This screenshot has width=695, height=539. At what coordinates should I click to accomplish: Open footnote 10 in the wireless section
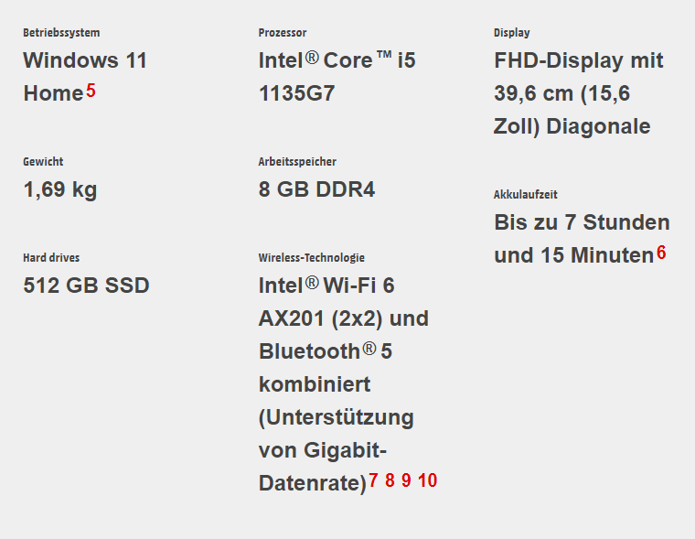[427, 480]
